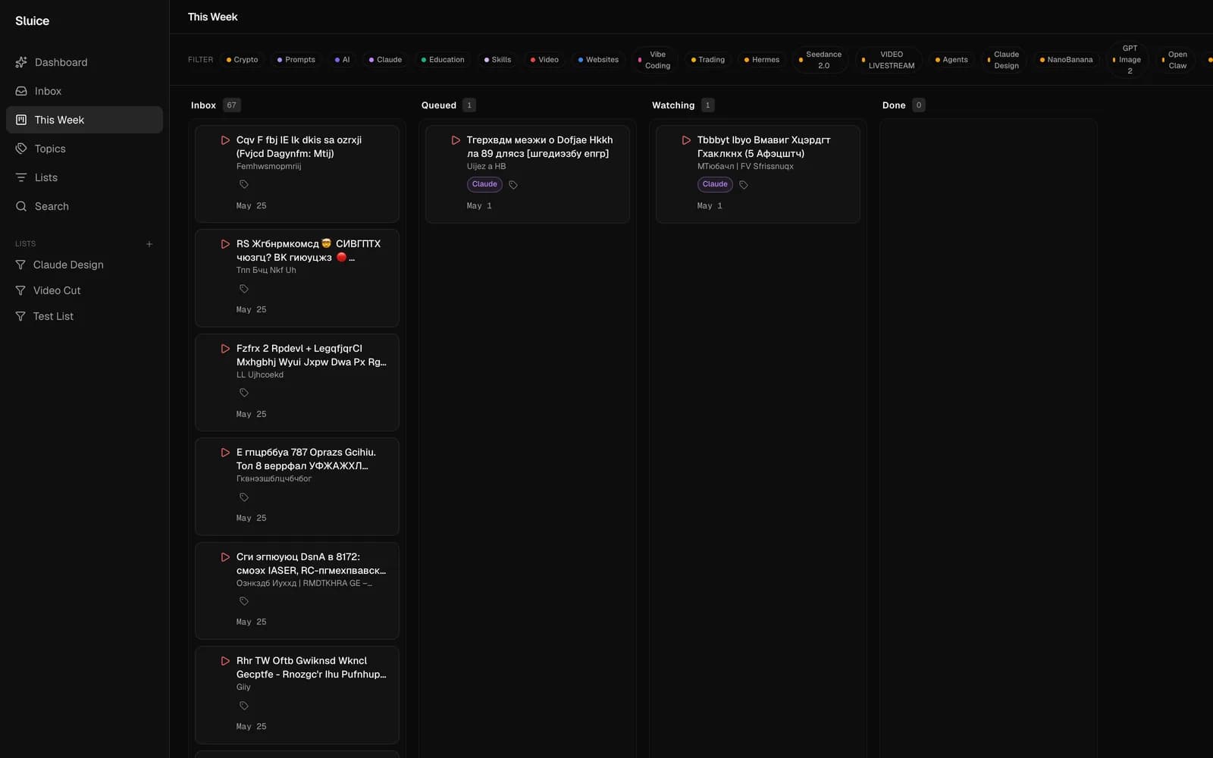Play the 'Сги эгпюуюц DsnA' video card
The width and height of the screenshot is (1213, 758).
[x=225, y=557]
